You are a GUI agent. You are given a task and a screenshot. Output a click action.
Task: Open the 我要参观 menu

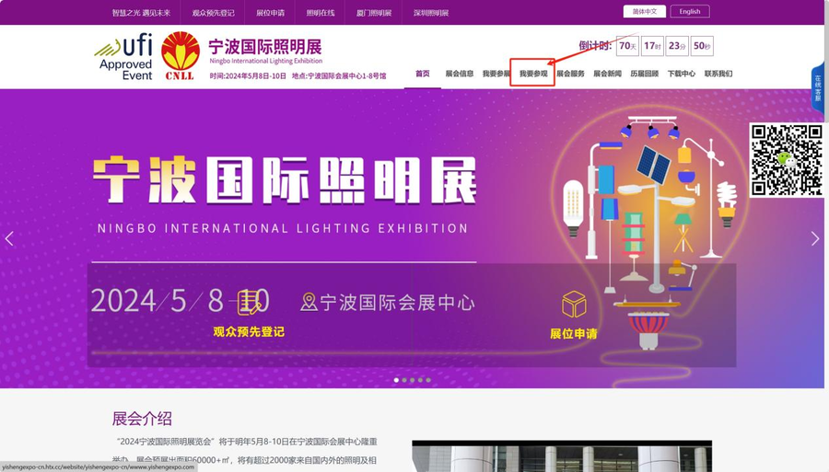[533, 74]
